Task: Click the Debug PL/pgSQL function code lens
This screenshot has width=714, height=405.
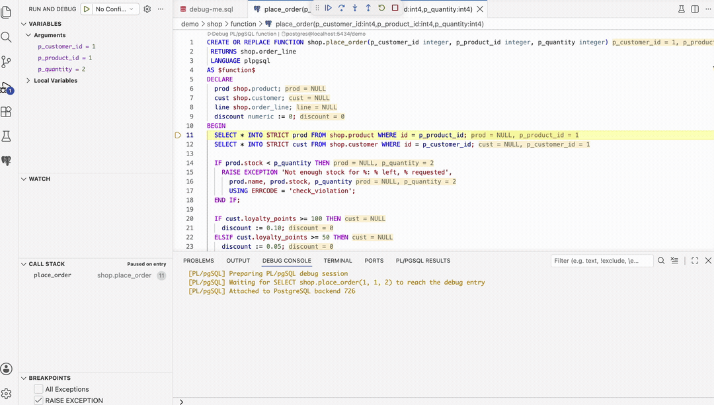Action: click(x=242, y=34)
